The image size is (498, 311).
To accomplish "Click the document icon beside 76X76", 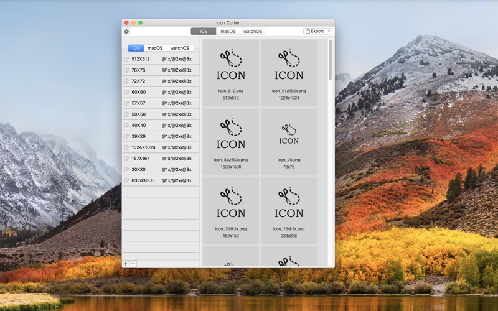I will click(127, 70).
